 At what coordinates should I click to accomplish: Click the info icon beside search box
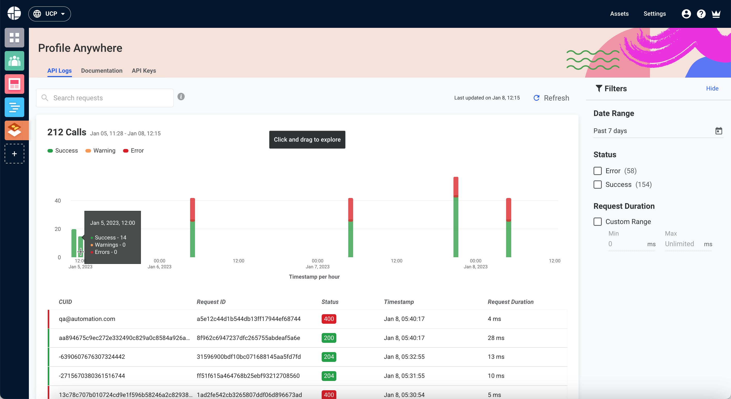tap(181, 97)
